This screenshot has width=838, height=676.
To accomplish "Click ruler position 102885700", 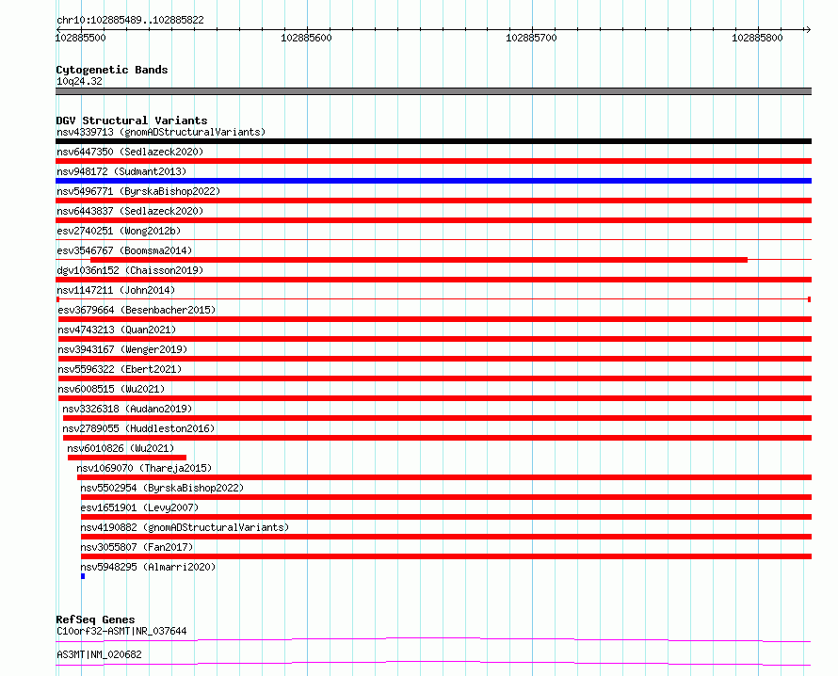I will click(x=531, y=38).
